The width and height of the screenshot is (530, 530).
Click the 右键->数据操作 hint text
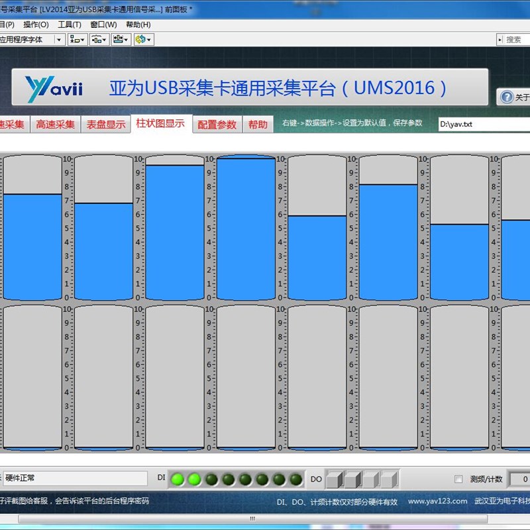pyautogui.click(x=352, y=123)
